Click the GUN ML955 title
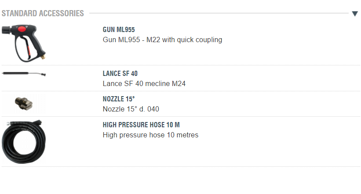This screenshot has width=361, height=194. (119, 30)
